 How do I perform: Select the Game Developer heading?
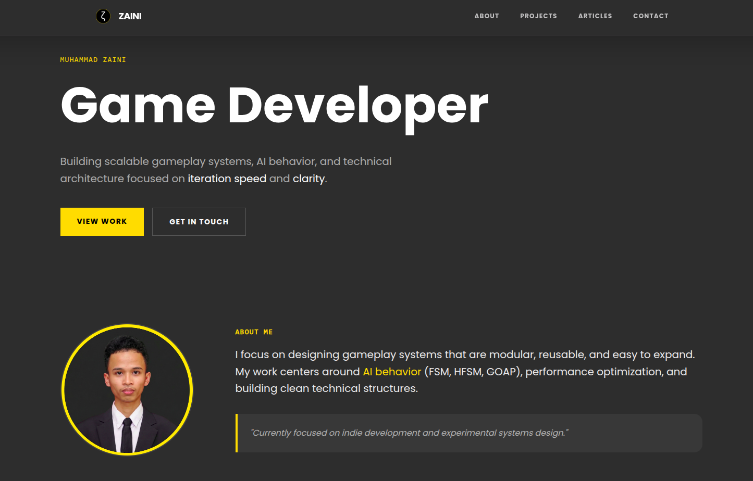274,106
